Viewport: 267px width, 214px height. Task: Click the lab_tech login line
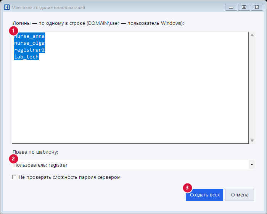26,57
